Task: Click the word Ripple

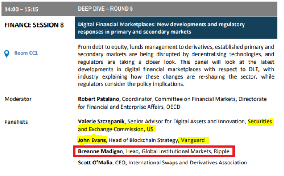Action: tap(222, 151)
